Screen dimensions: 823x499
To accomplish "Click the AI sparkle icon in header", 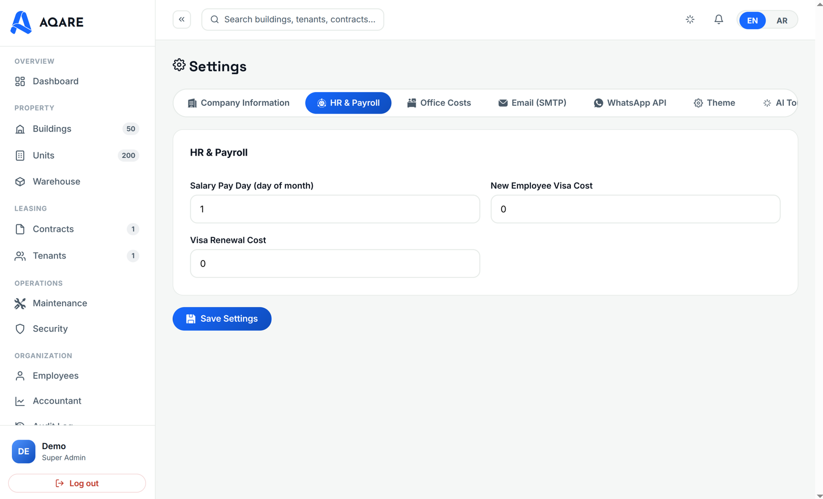I will pos(690,20).
